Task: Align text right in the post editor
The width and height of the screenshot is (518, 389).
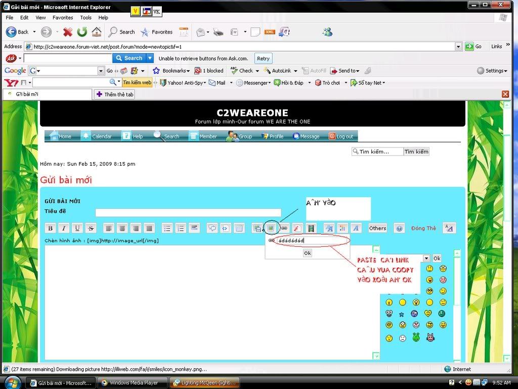Action: (136, 228)
